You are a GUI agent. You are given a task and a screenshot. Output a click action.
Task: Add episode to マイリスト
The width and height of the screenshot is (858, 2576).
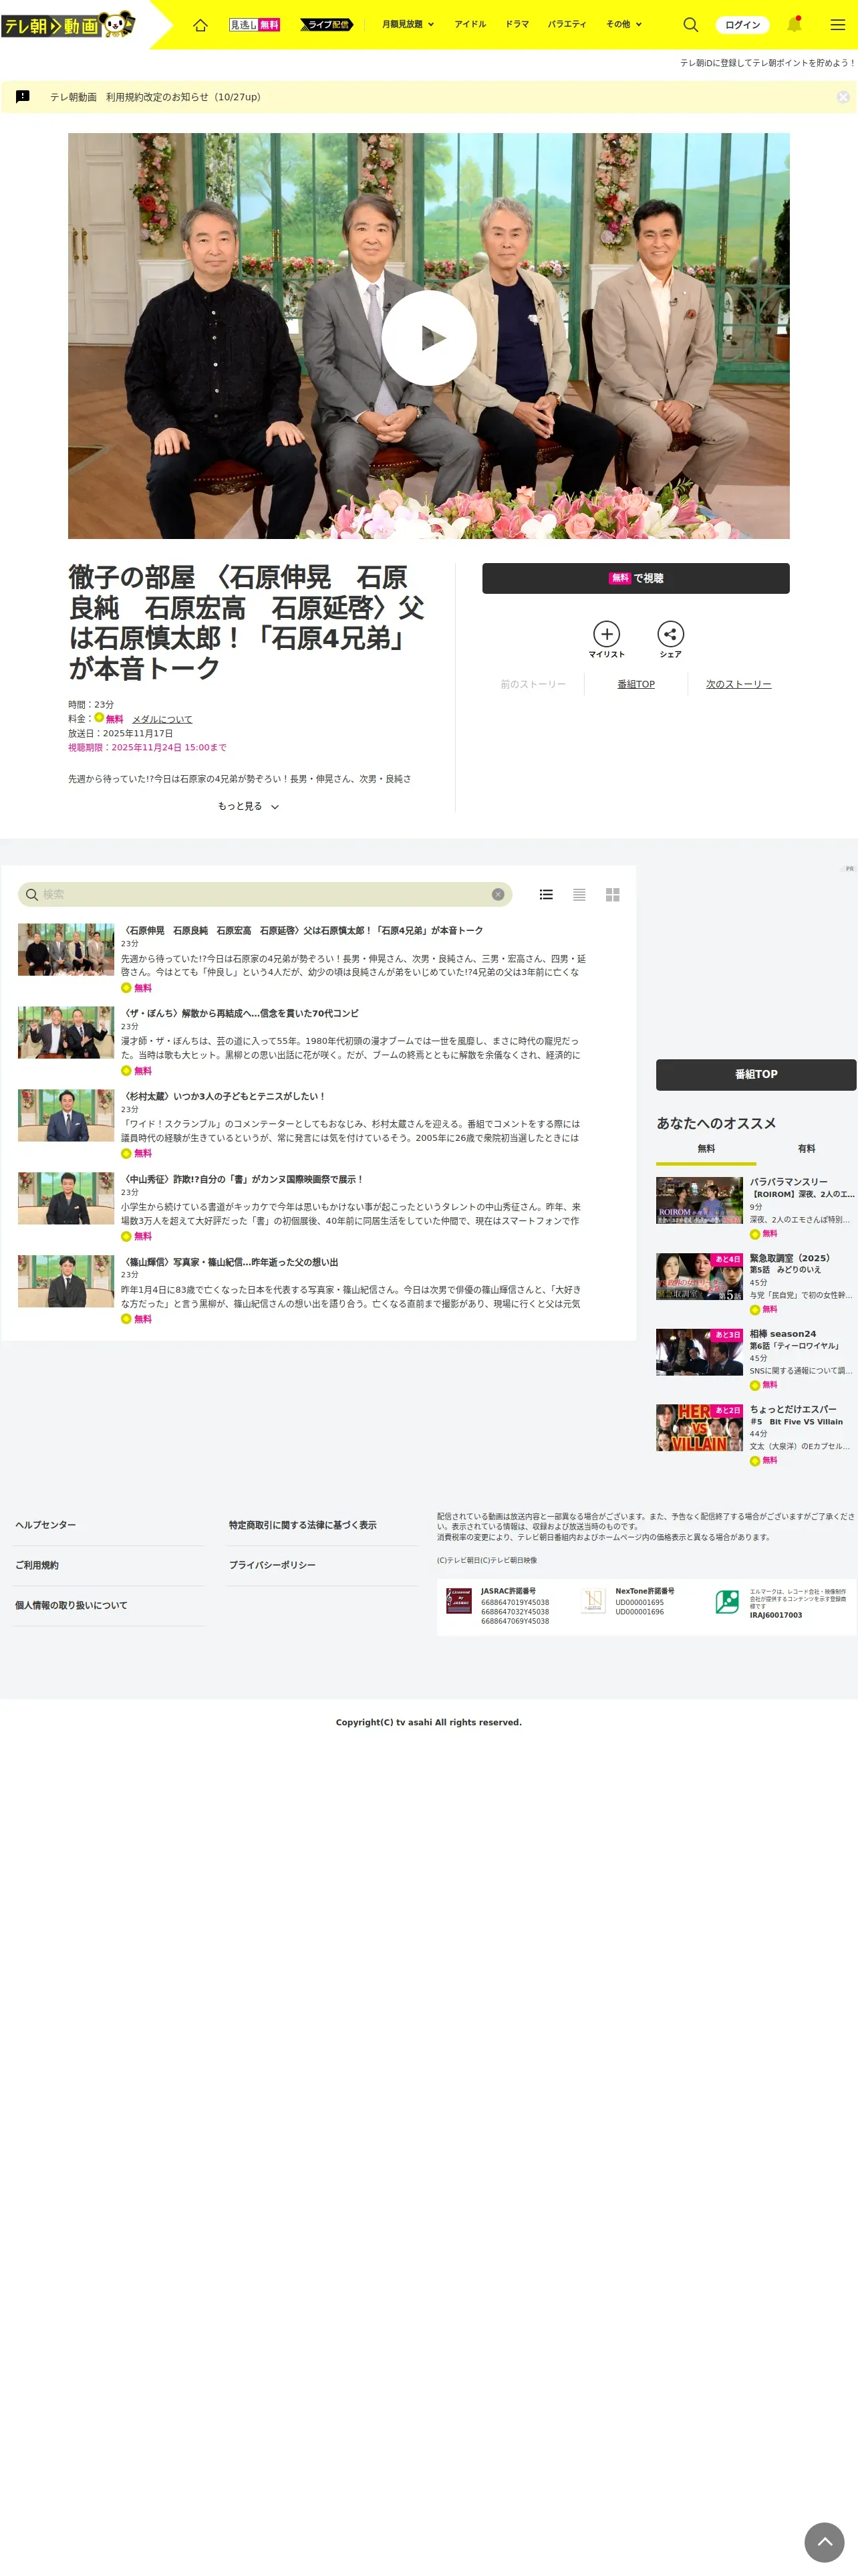click(x=606, y=640)
